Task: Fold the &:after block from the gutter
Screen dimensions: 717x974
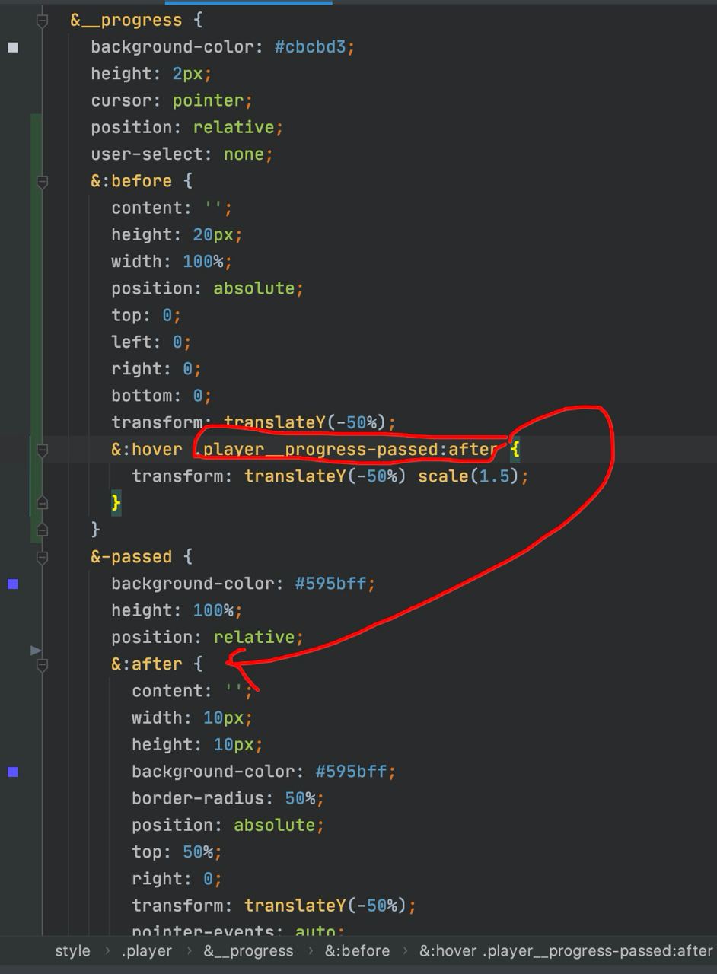Action: (43, 664)
